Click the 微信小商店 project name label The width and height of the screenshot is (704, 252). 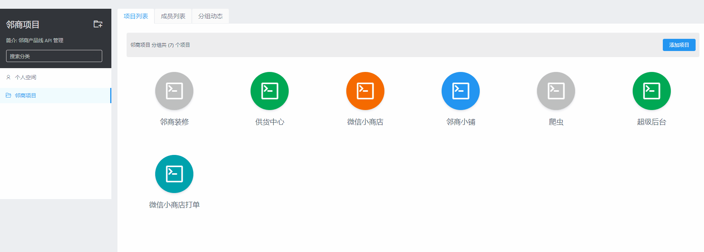click(365, 122)
